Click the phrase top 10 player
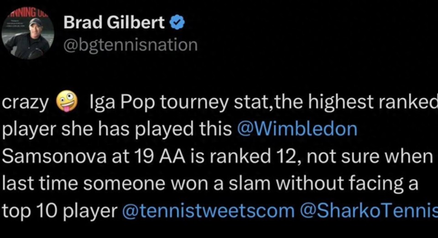 coord(60,212)
